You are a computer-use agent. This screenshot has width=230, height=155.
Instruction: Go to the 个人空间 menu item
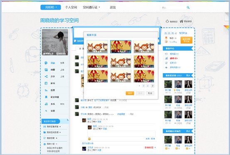(71, 7)
